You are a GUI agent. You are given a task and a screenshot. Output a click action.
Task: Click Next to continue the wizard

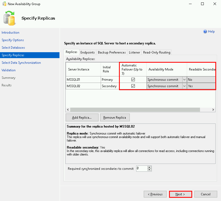[x=180, y=194]
